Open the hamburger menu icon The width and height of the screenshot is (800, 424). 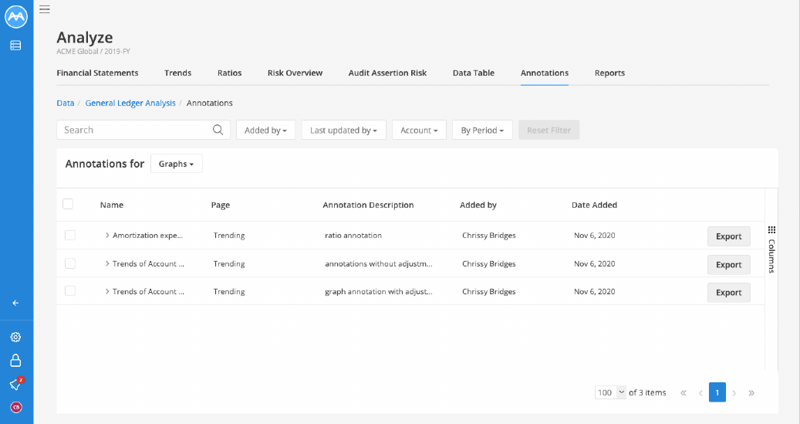pyautogui.click(x=45, y=9)
